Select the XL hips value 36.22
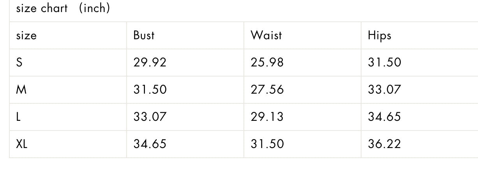478x169 pixels. (x=384, y=144)
